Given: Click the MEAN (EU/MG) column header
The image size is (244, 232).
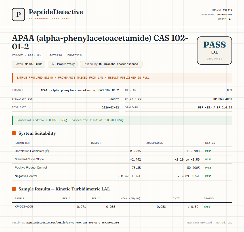Looking at the screenshot, I should 131,198.
